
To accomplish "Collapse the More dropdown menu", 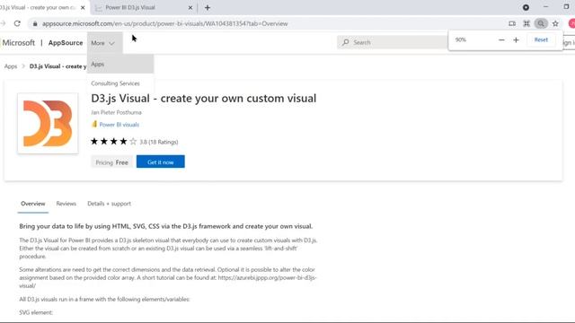I will [103, 43].
